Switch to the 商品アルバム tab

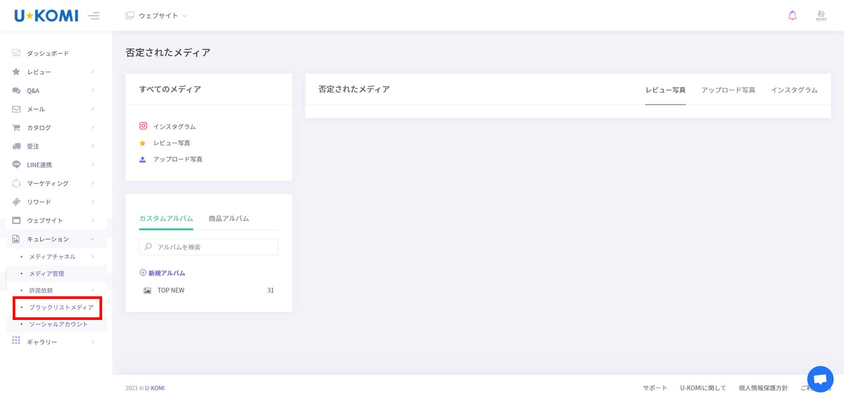[x=229, y=218]
